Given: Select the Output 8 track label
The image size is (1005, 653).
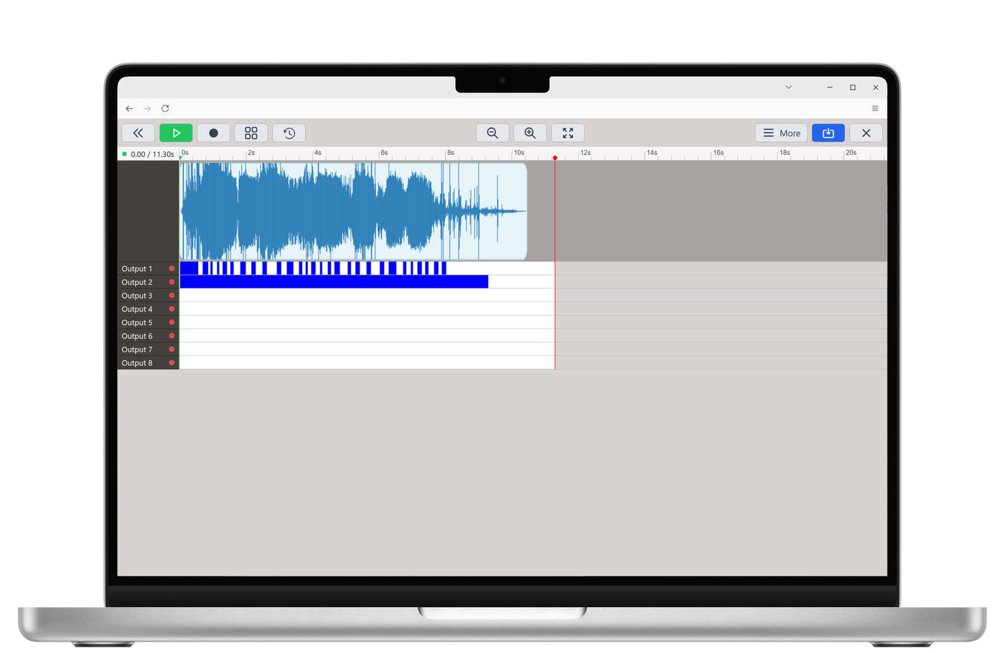Looking at the screenshot, I should (136, 363).
